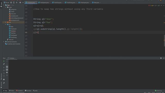165x93 pixels.
Task: Collapse the .idea folder
Action: tap(5, 7)
